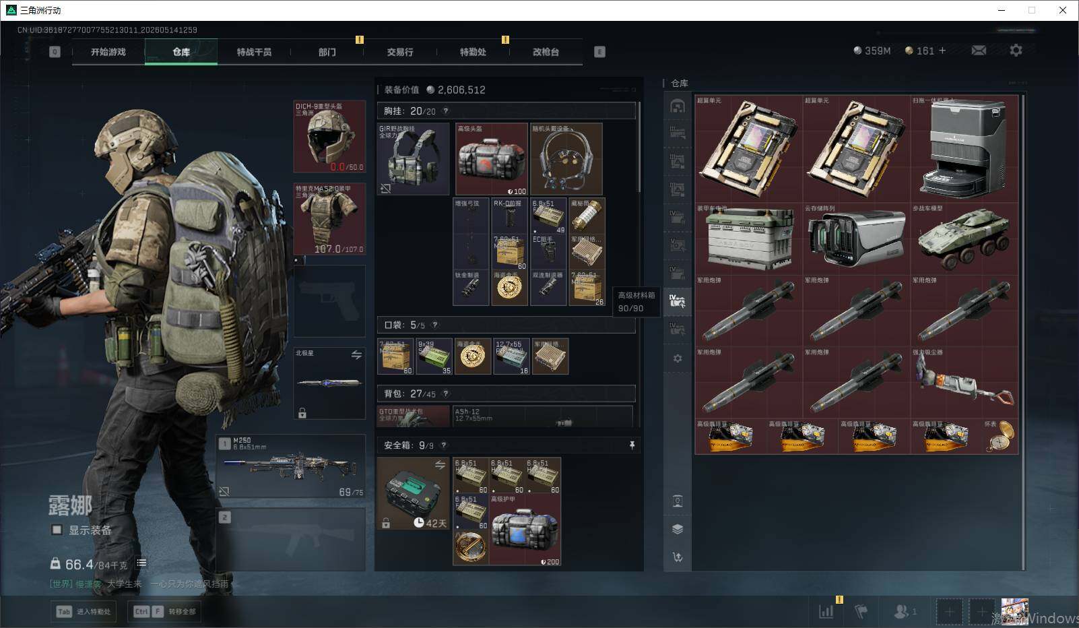Open the help icon next to 背包
This screenshot has height=628, width=1079.
(x=445, y=394)
